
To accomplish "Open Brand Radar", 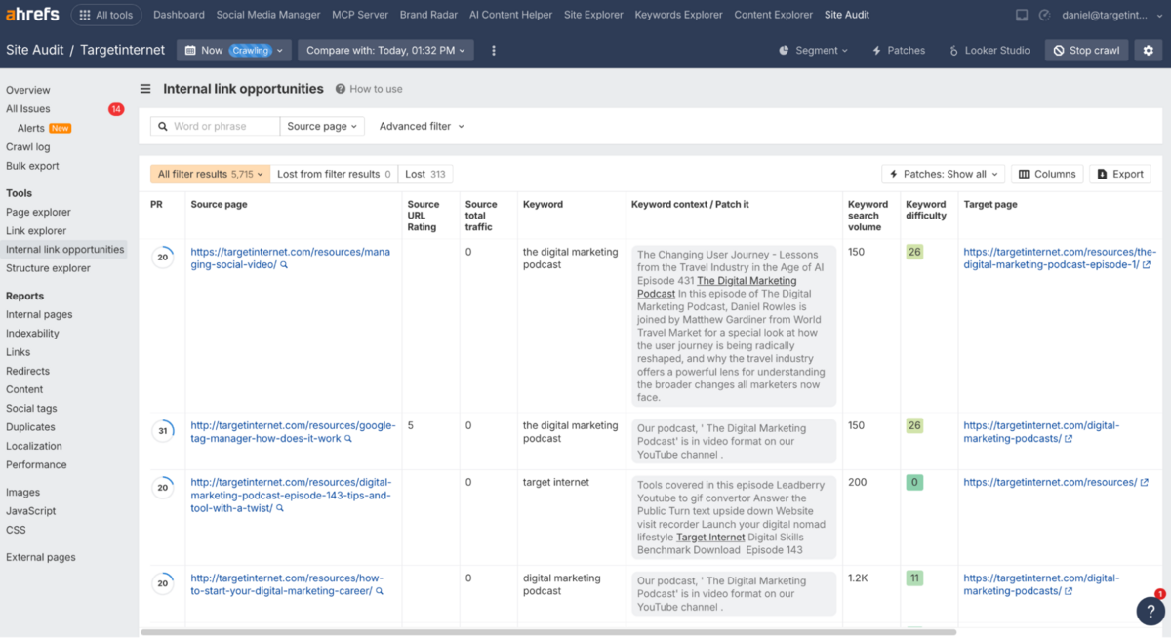I will click(428, 15).
